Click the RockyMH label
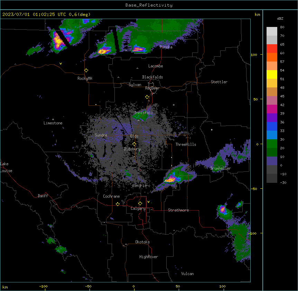The width and height of the screenshot is (298, 291). point(85,78)
